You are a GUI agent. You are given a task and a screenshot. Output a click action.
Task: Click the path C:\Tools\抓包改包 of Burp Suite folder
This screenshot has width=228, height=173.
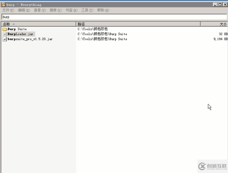tap(93, 29)
